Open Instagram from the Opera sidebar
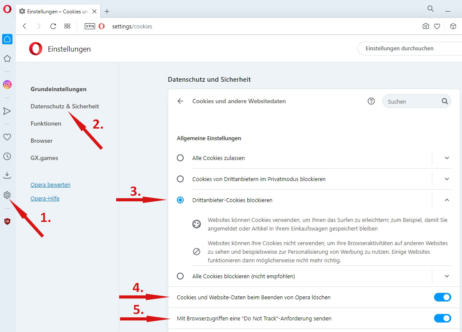Image resolution: width=462 pixels, height=332 pixels. click(7, 85)
